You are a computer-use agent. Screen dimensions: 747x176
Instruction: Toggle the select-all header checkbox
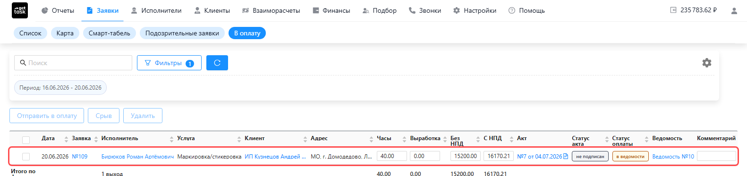tap(26, 140)
